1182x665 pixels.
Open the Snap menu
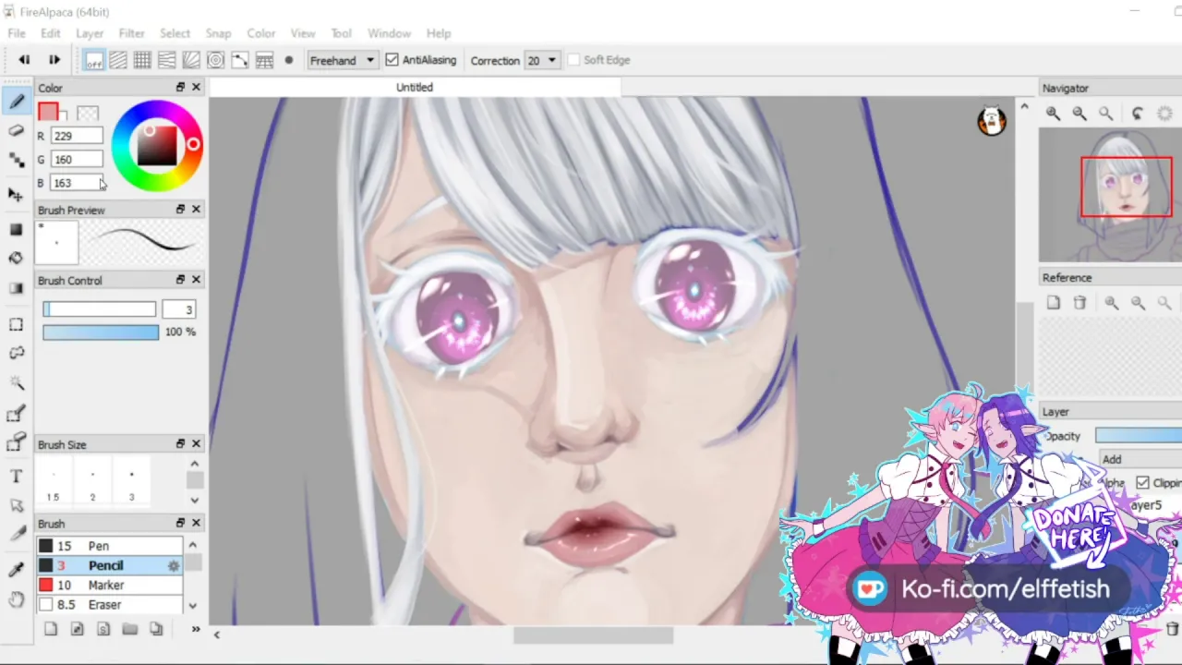[218, 33]
